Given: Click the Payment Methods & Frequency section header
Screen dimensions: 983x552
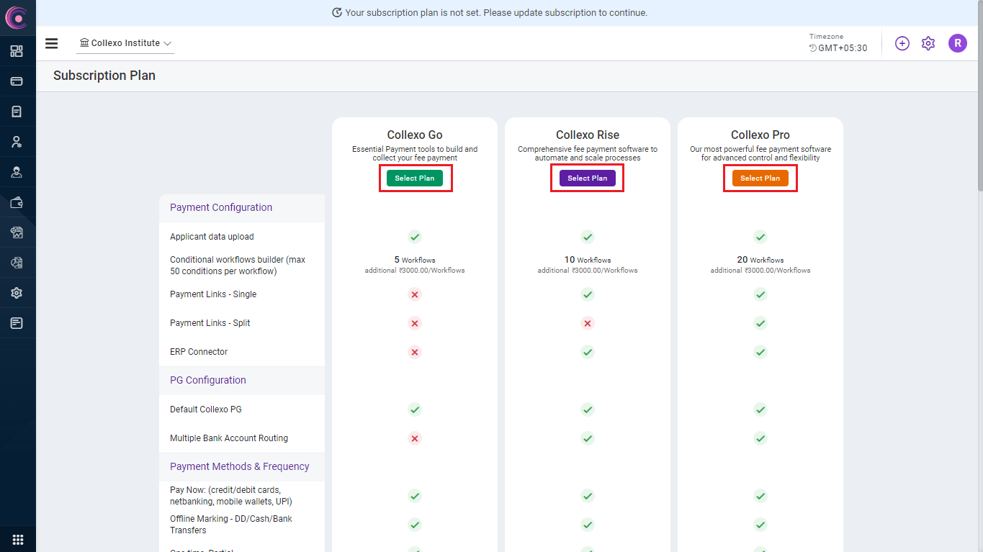Looking at the screenshot, I should pyautogui.click(x=240, y=466).
